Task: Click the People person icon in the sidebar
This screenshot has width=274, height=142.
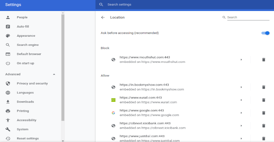Action: (8, 17)
